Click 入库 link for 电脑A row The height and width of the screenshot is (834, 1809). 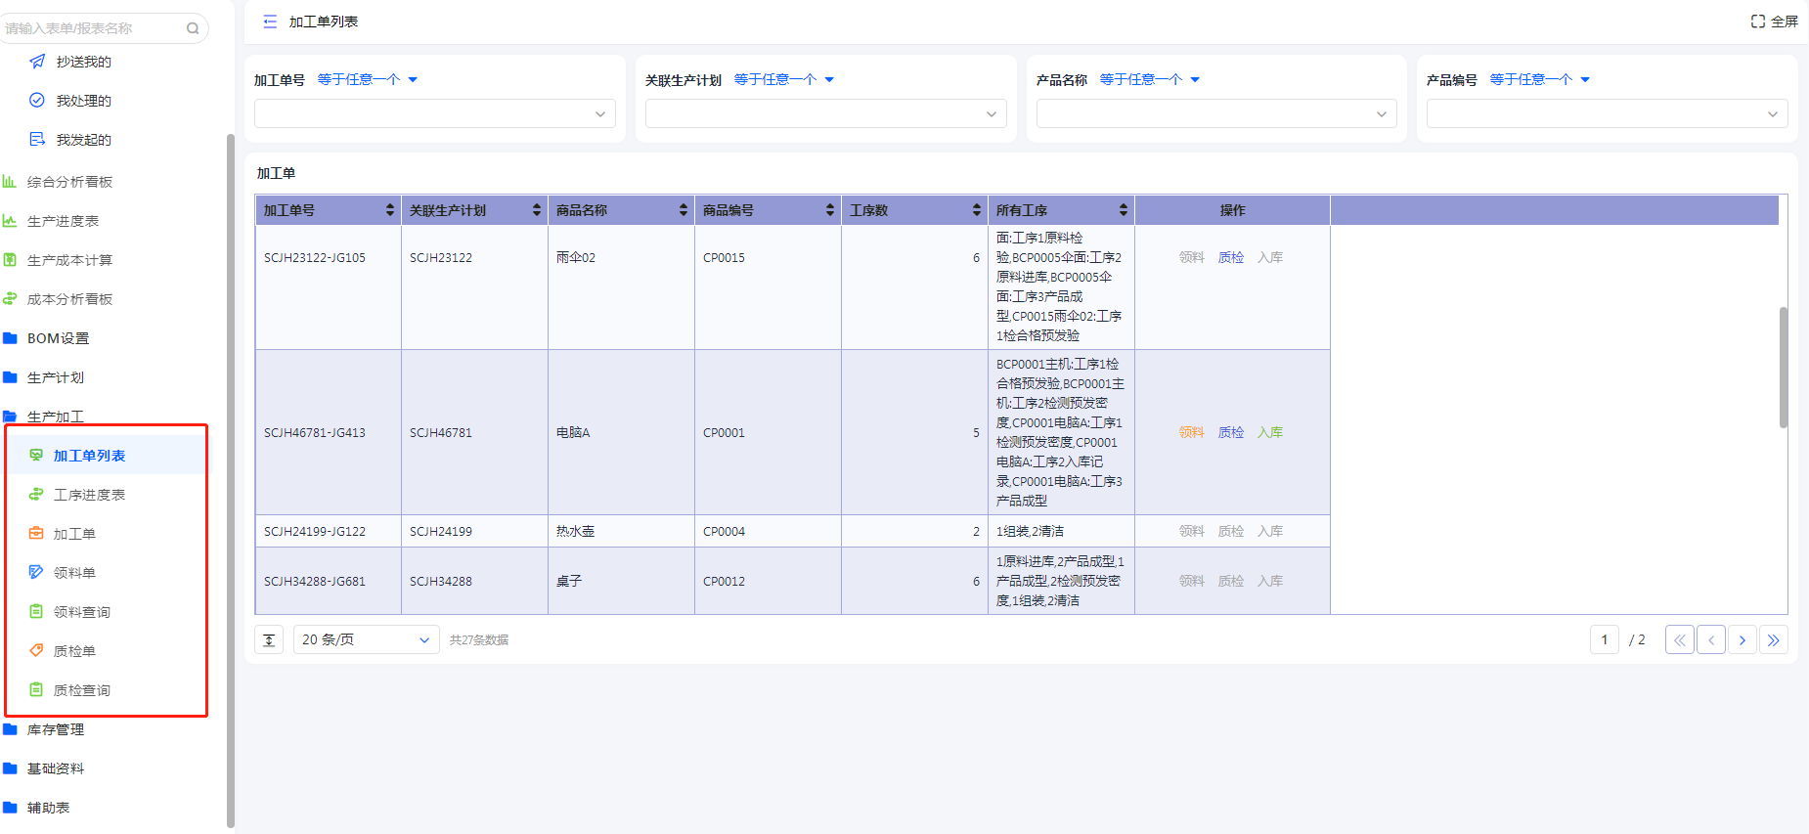[1269, 432]
